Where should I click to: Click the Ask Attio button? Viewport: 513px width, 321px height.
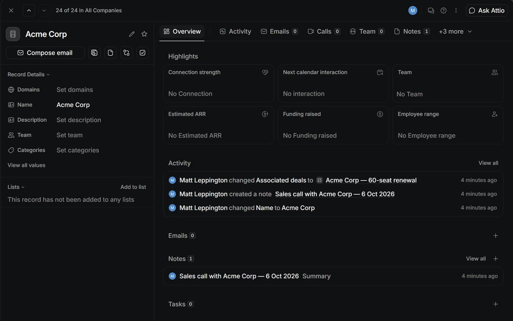point(487,11)
